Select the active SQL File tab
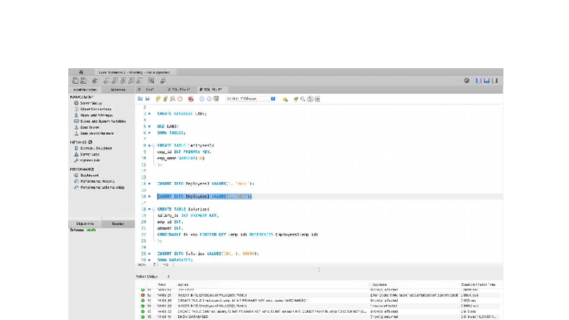The image size is (569, 320). [x=212, y=90]
